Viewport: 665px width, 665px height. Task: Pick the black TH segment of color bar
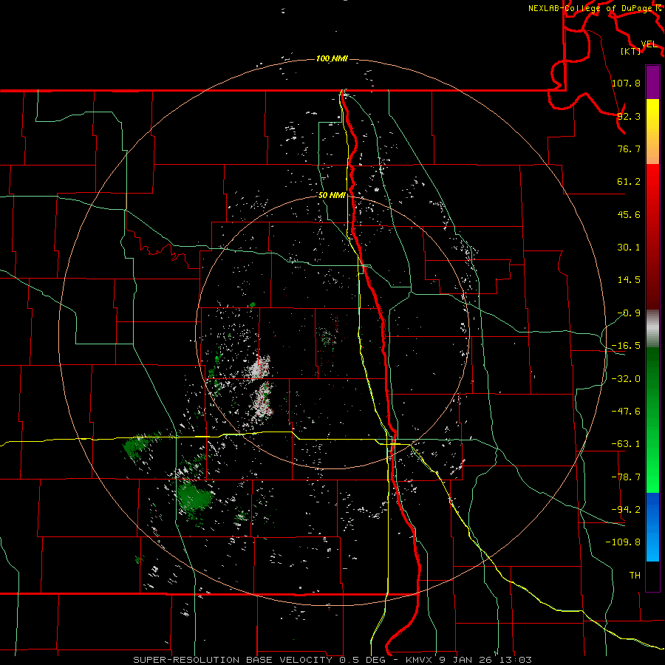tap(652, 576)
